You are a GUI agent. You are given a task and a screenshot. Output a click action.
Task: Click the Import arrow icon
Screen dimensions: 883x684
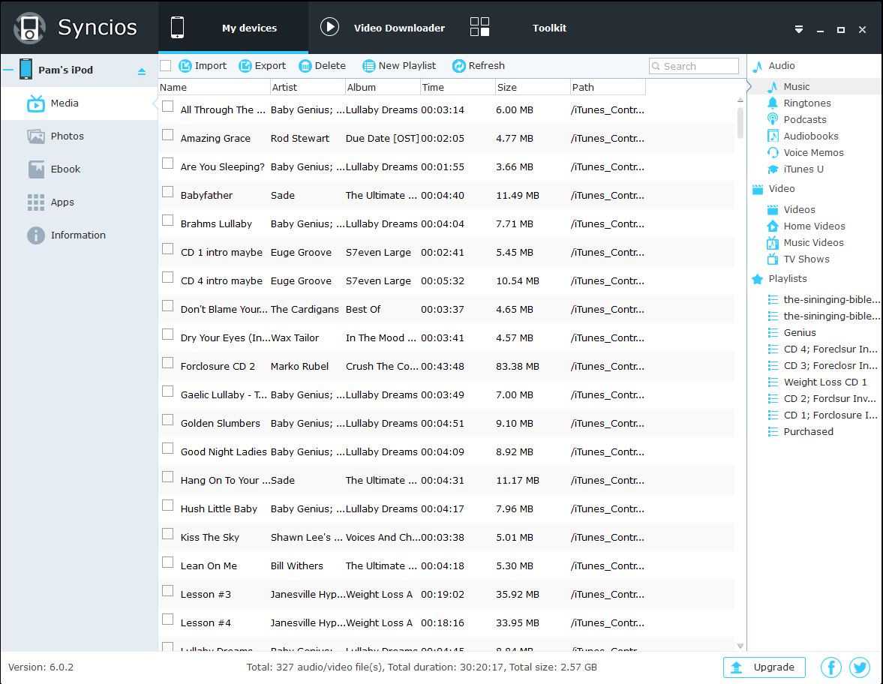(x=185, y=66)
